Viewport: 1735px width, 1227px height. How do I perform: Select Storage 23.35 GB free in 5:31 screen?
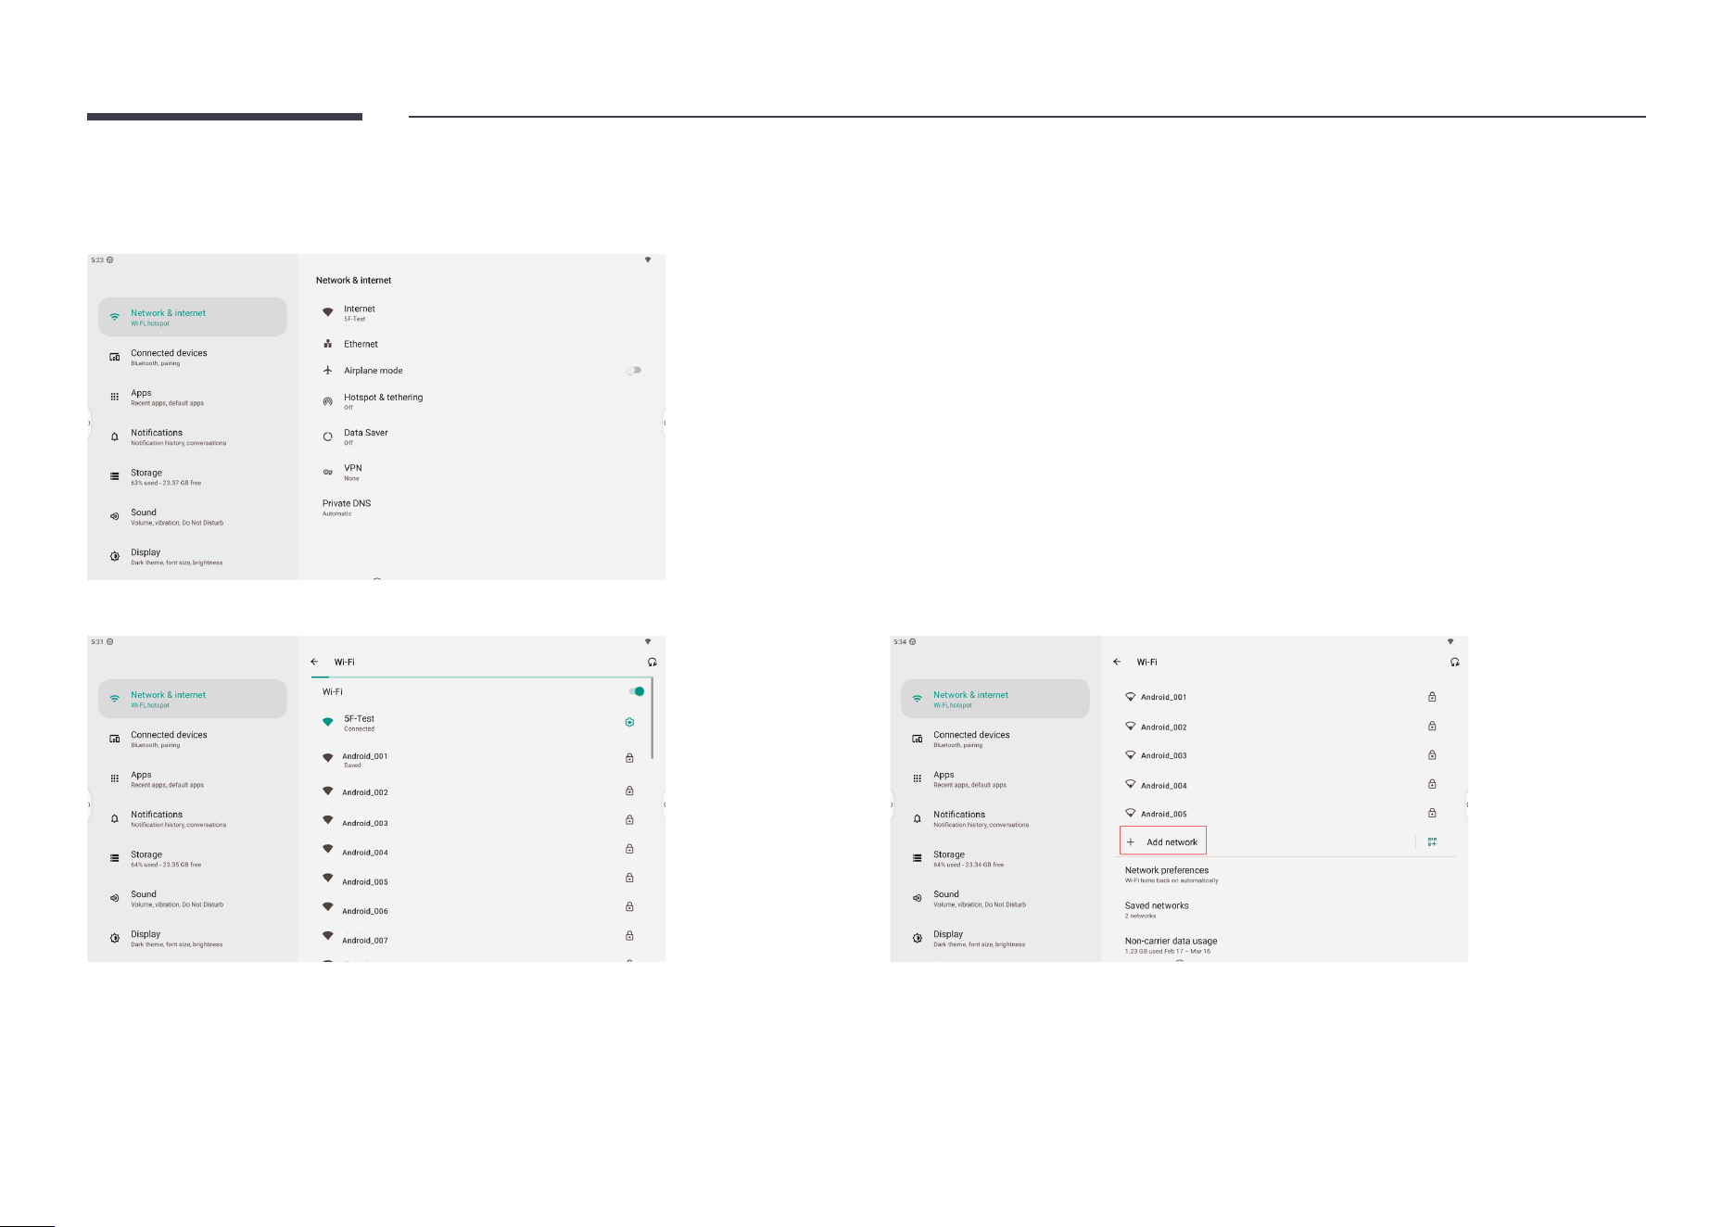coord(193,858)
